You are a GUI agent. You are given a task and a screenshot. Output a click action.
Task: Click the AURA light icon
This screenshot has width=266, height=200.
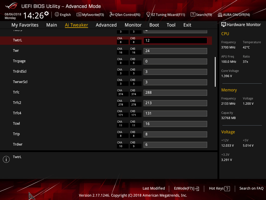pyautogui.click(x=220, y=15)
